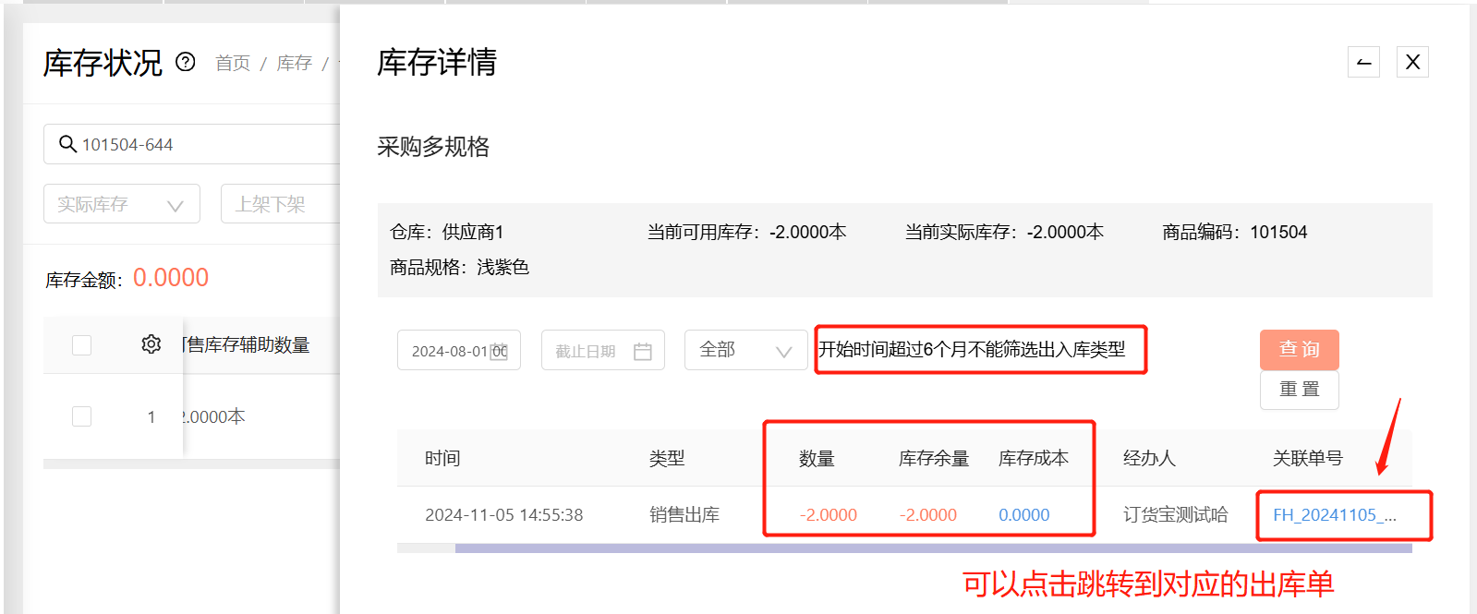Close the 库存详情 panel with X icon
The image size is (1477, 614).
click(1412, 62)
